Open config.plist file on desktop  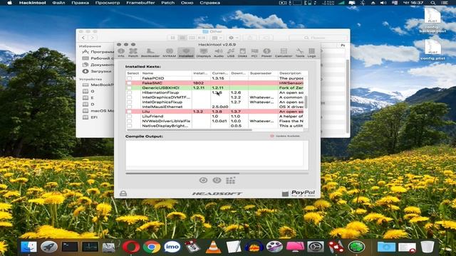(432, 50)
